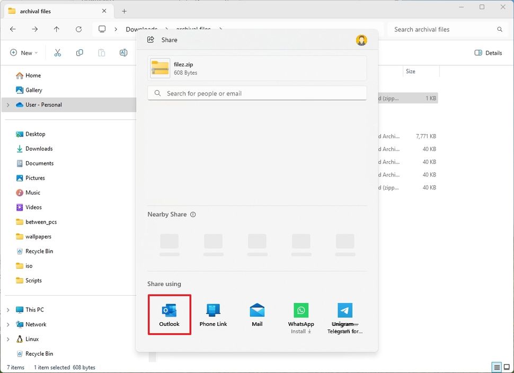Open the Nearby Share info icon

pyautogui.click(x=193, y=214)
